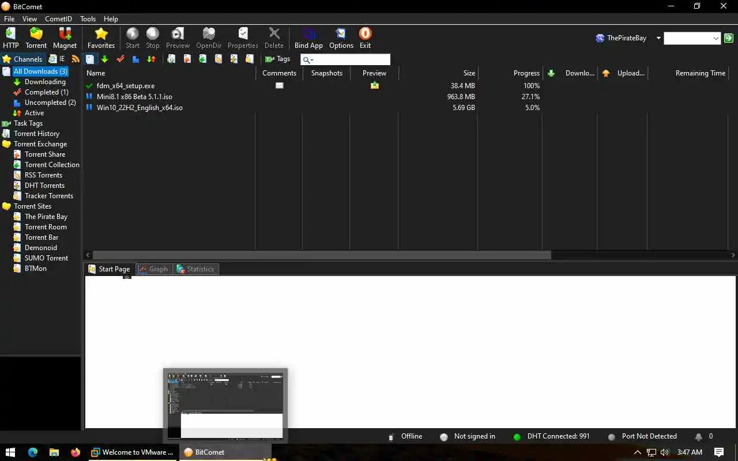Select Downloading in the sidebar tree
Viewport: 738px width, 461px height.
tap(45, 82)
